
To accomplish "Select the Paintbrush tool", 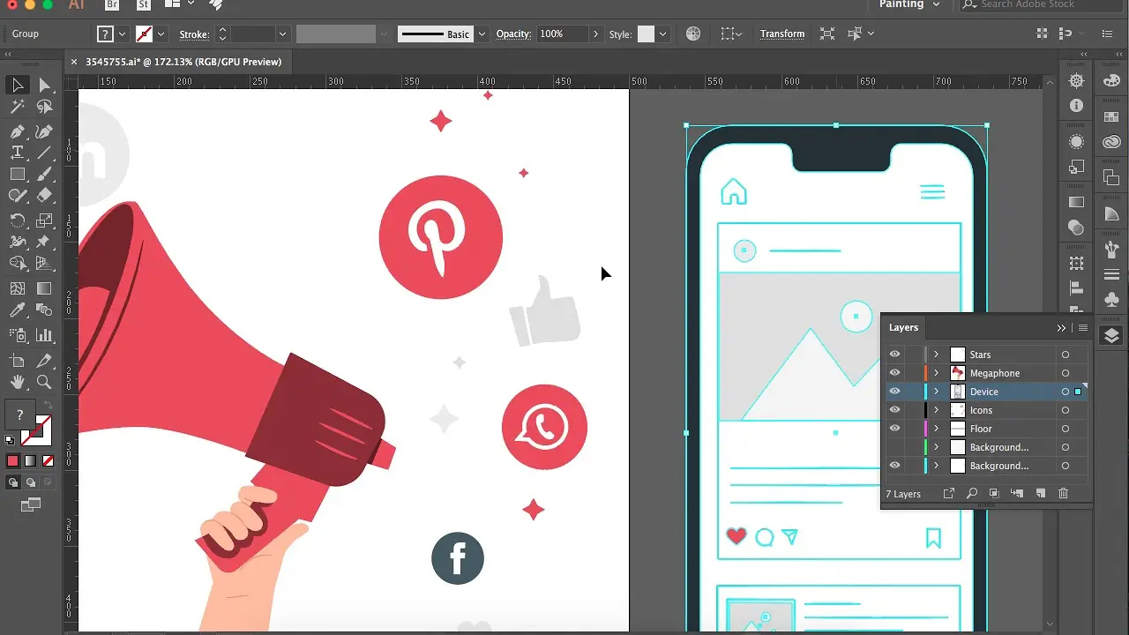I will point(44,174).
